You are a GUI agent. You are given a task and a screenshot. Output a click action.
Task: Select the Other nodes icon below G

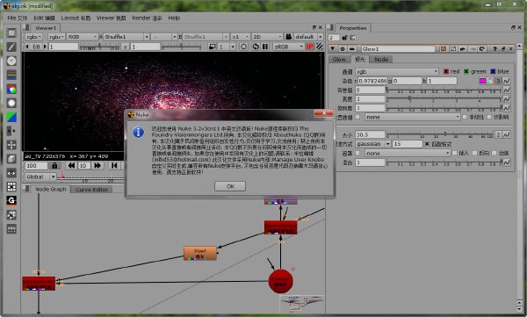pos(11,215)
